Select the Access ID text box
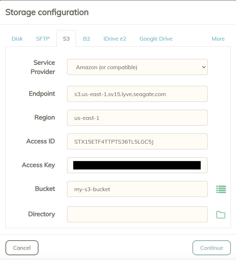Viewport: 236px width, 260px height. [x=137, y=142]
